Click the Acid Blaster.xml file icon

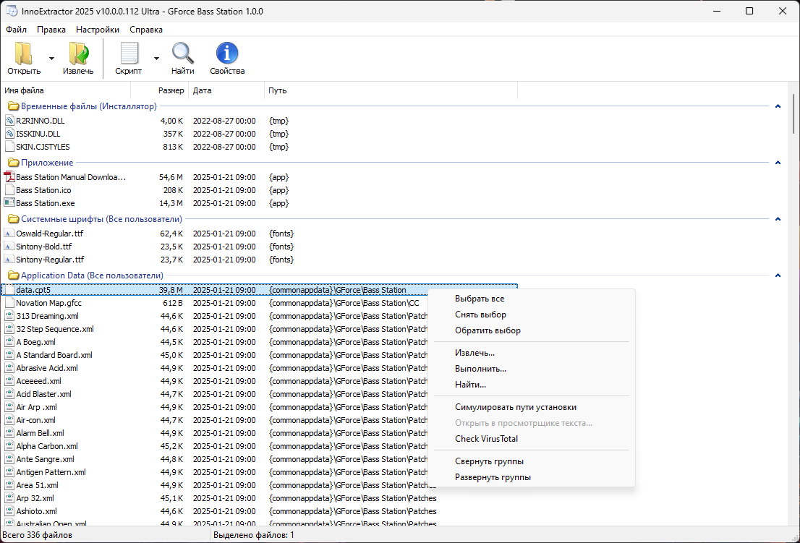pyautogui.click(x=9, y=394)
